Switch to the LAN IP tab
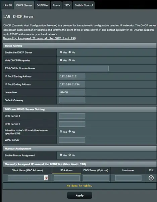Image resolution: width=157 pixels, height=202 pixels. 8,5
